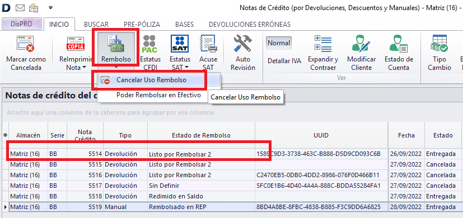This screenshot has height=218, width=463.
Task: Open the quick access toolbar customize arrow
Action: [x=50, y=8]
